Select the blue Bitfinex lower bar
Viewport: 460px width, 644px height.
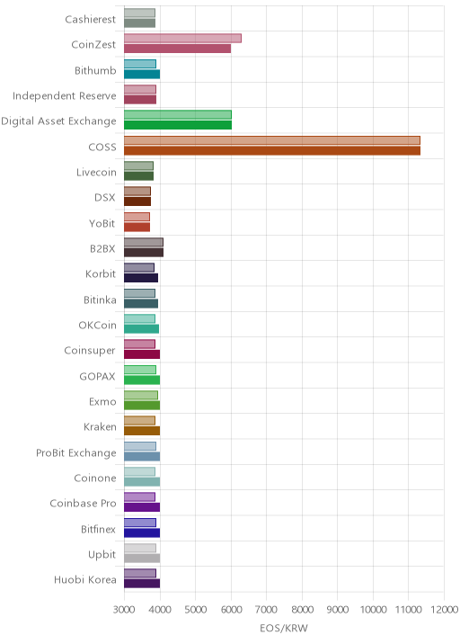point(142,532)
